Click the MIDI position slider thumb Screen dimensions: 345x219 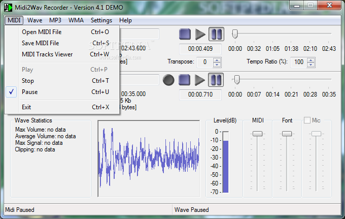pos(235,34)
